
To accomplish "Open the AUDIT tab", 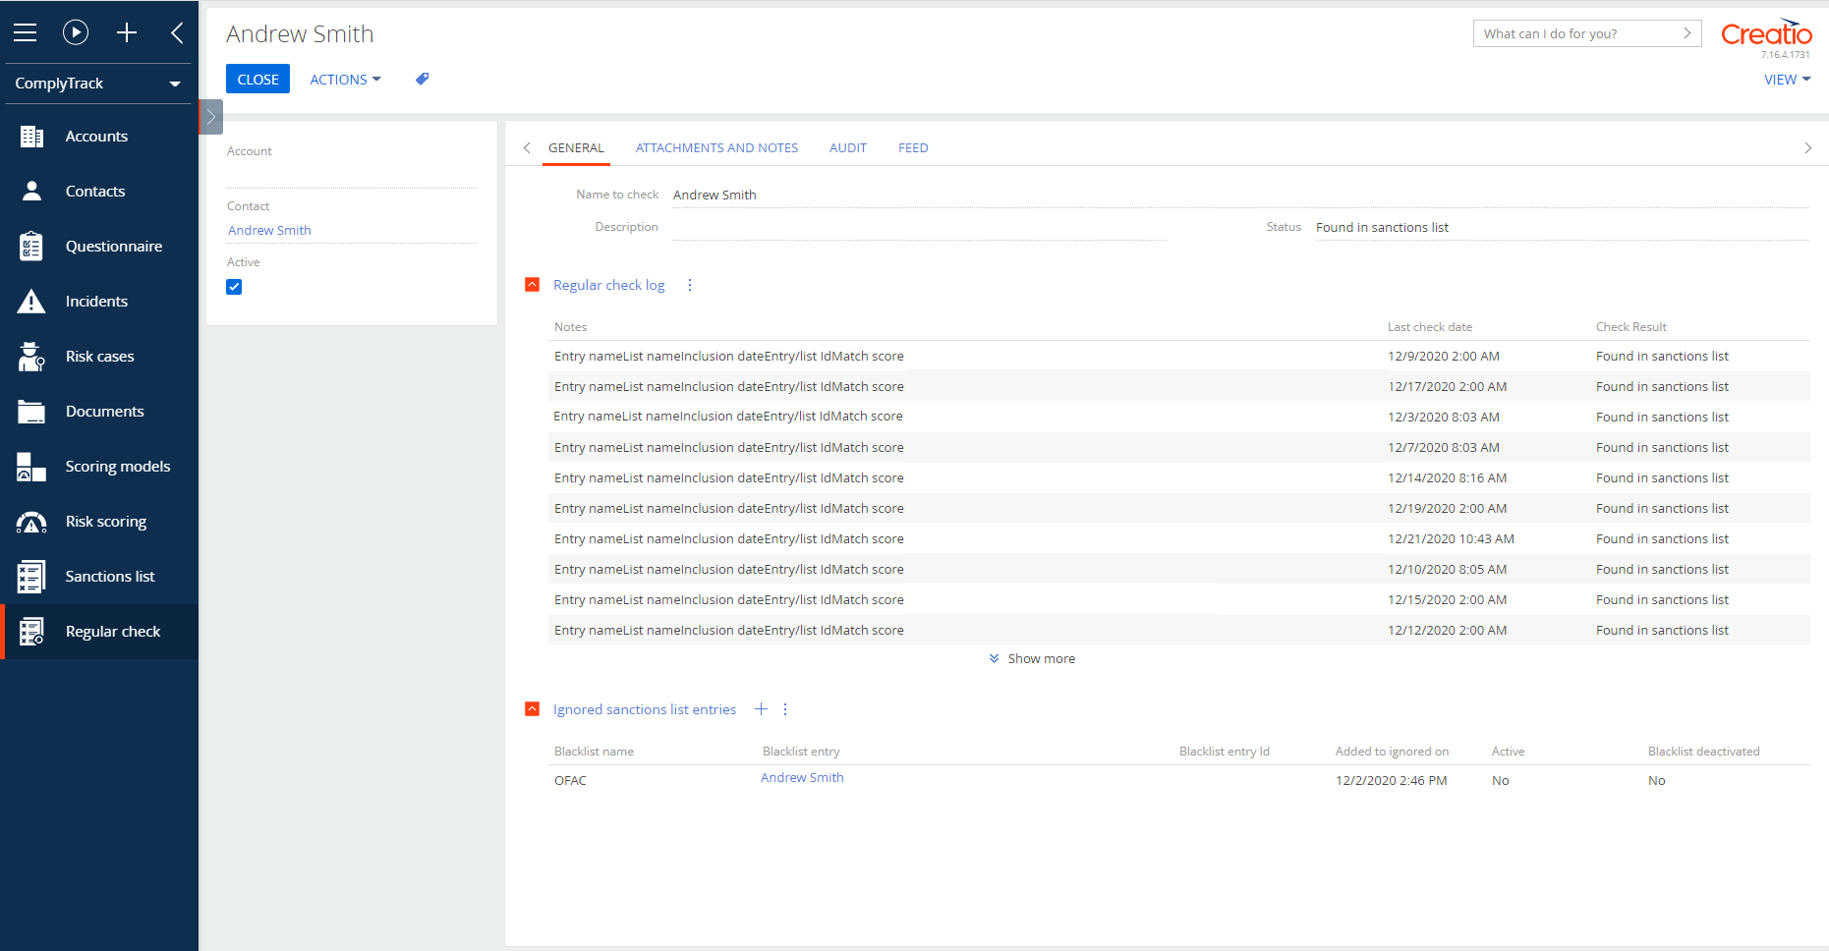I will 847,147.
